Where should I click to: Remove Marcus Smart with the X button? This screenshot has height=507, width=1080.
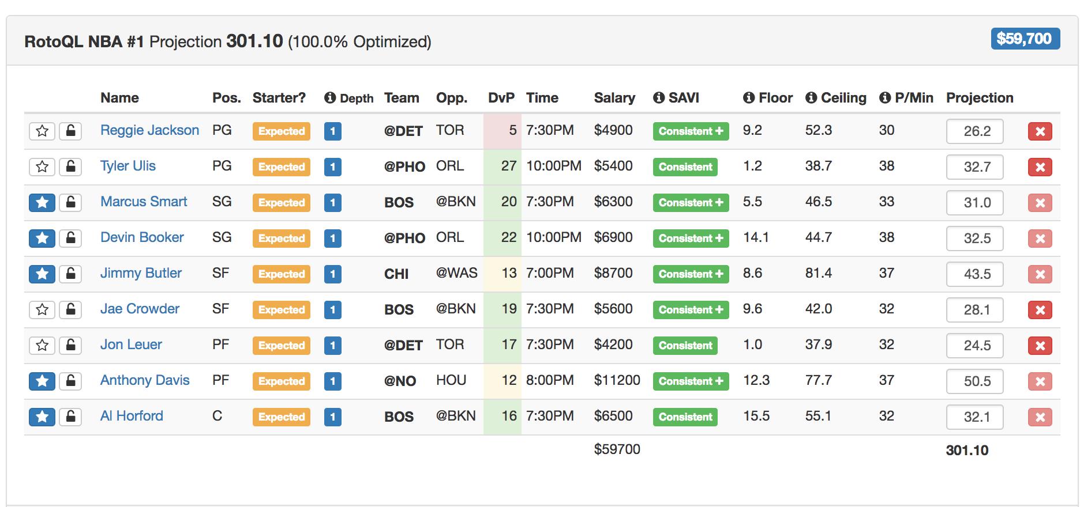click(1040, 203)
